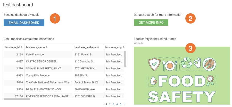Click the DREW ELEMENTARY SCHOOL cell

(44, 89)
